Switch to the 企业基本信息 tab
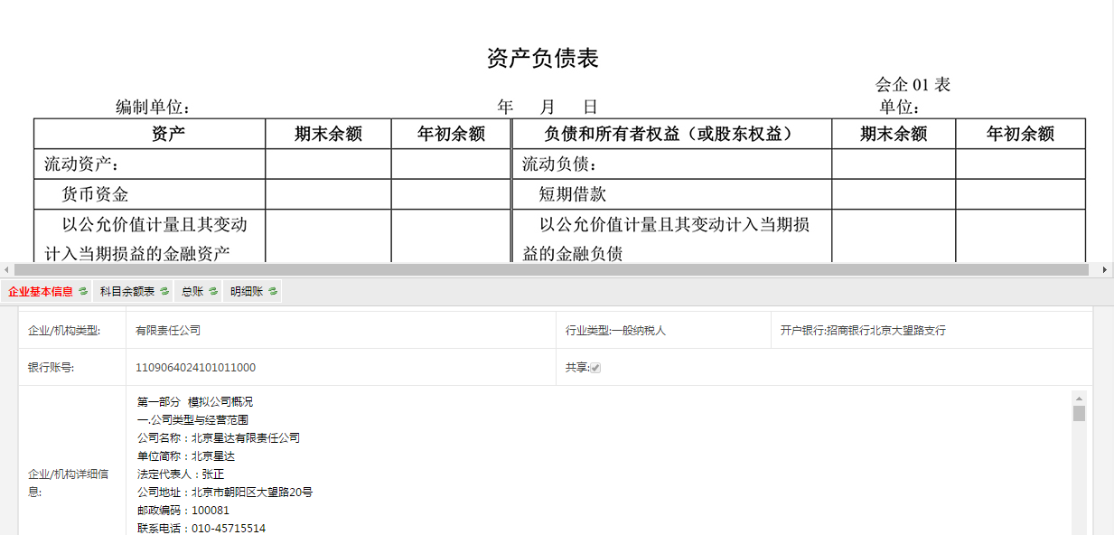 click(41, 292)
